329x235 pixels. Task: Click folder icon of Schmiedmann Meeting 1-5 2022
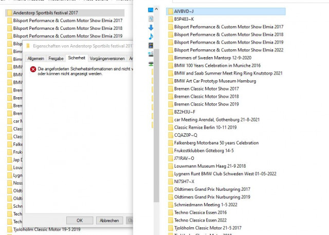(170, 205)
